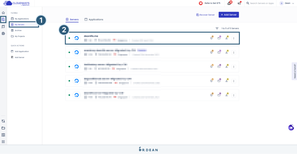This screenshot has height=154, width=297.
Task: Click the red heart referral icon
Action: click(201, 3)
